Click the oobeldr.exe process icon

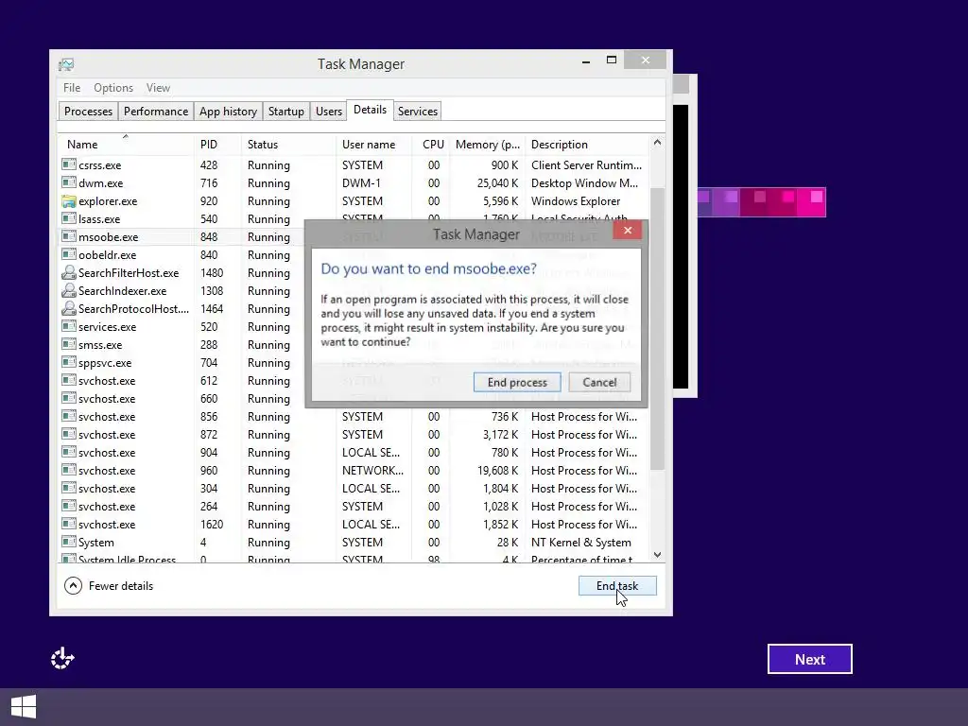[68, 254]
